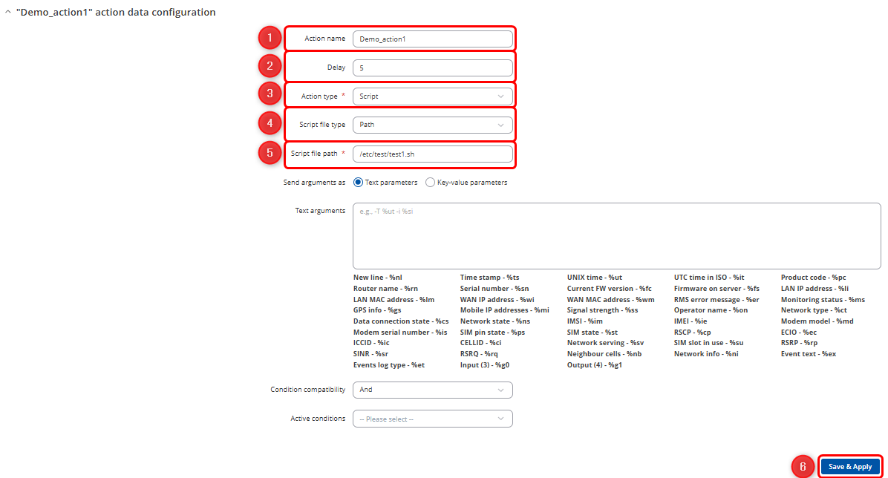The image size is (888, 478).
Task: Select Key-value parameters radio button
Action: (x=431, y=182)
